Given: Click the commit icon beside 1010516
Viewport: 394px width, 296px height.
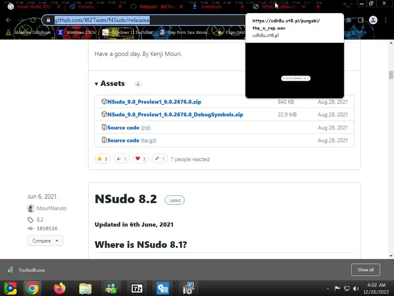Looking at the screenshot, I should point(30,229).
